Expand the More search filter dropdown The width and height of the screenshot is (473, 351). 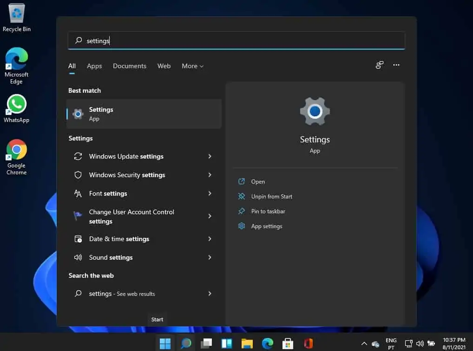tap(192, 66)
